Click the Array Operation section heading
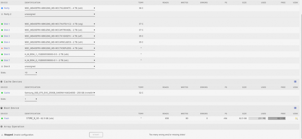Viewport: 302px width, 139px height. (14, 127)
